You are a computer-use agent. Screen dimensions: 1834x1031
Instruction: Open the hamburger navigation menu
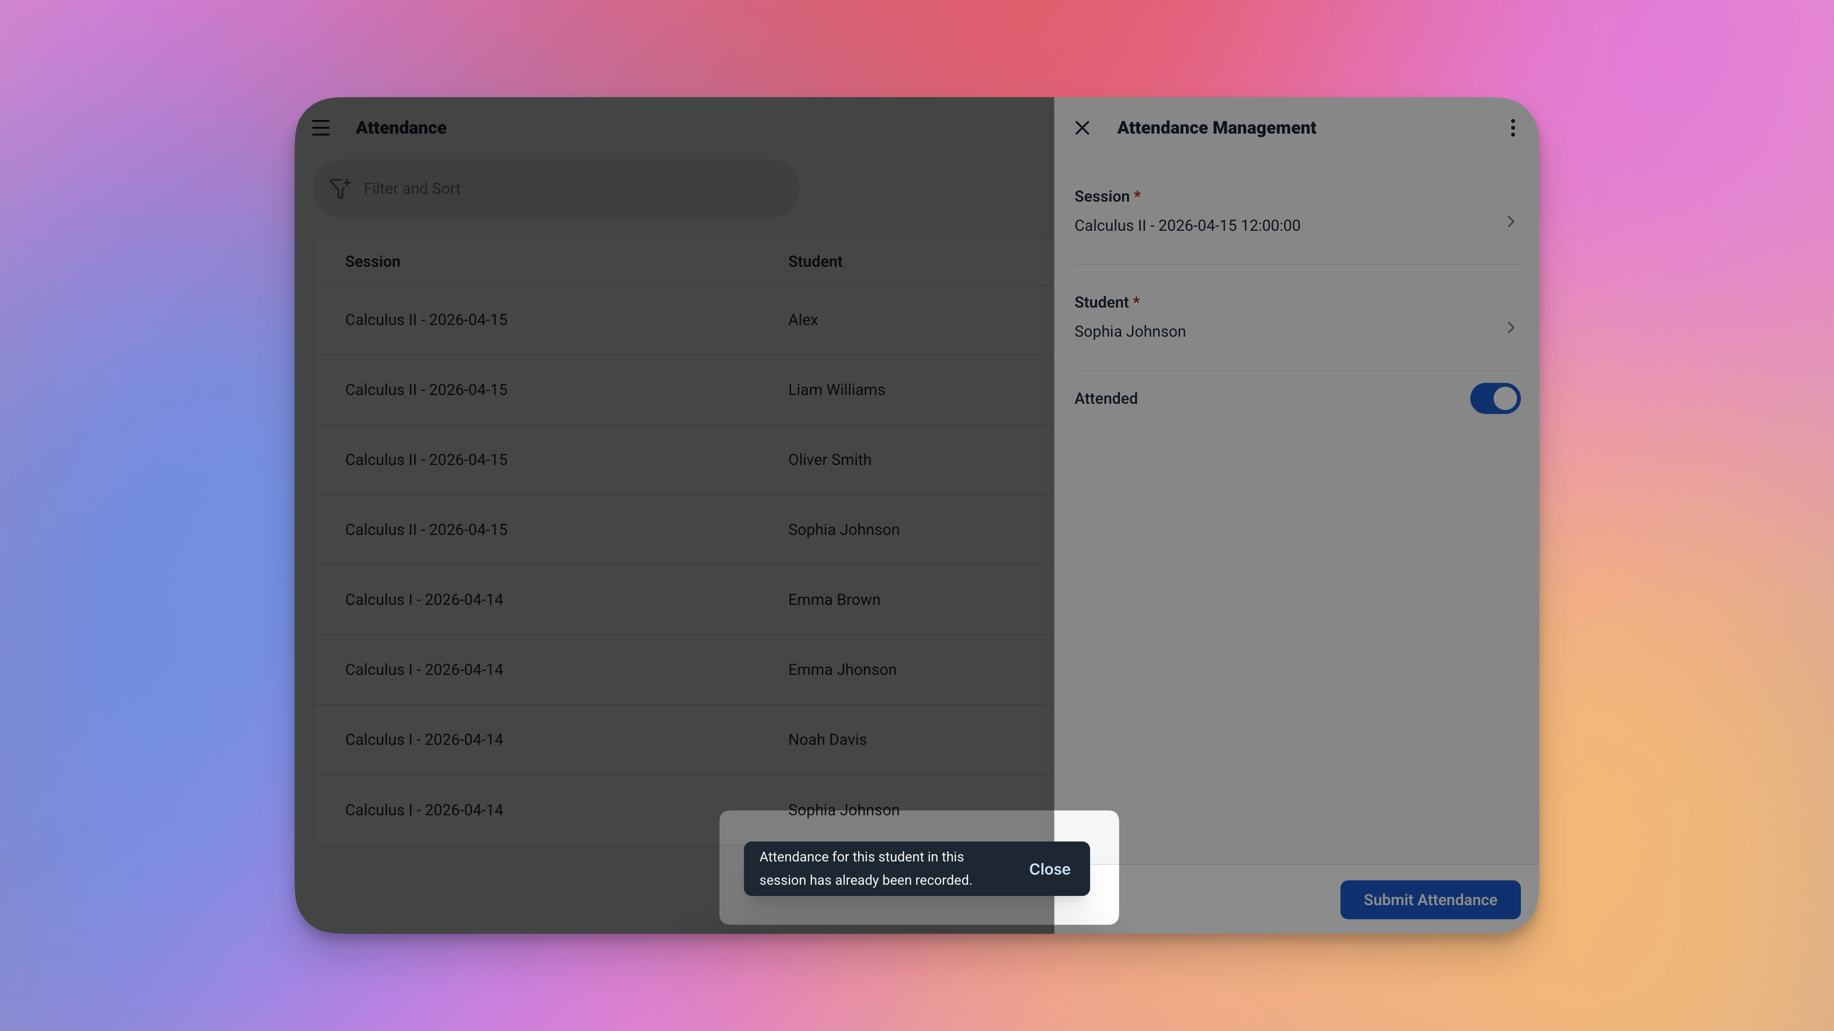click(x=320, y=128)
